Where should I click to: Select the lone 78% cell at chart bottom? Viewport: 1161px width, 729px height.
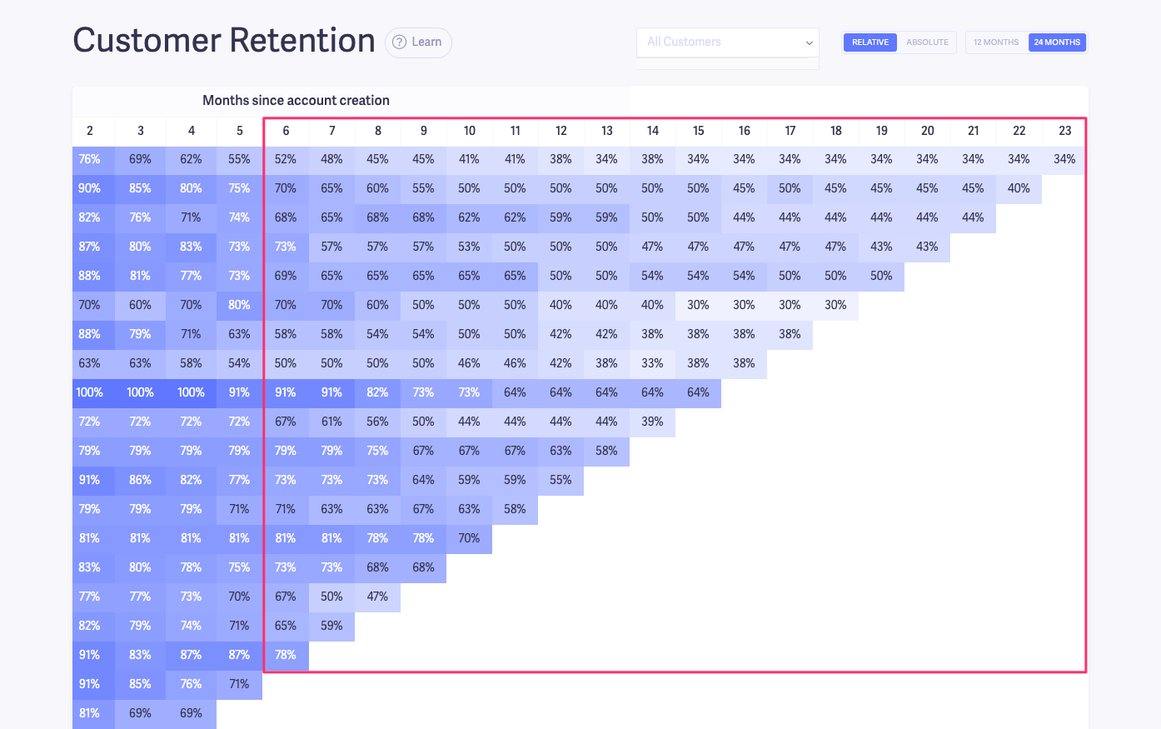click(x=286, y=655)
